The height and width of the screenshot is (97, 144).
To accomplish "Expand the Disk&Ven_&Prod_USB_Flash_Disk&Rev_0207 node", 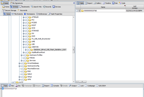I will [x=26, y=50].
